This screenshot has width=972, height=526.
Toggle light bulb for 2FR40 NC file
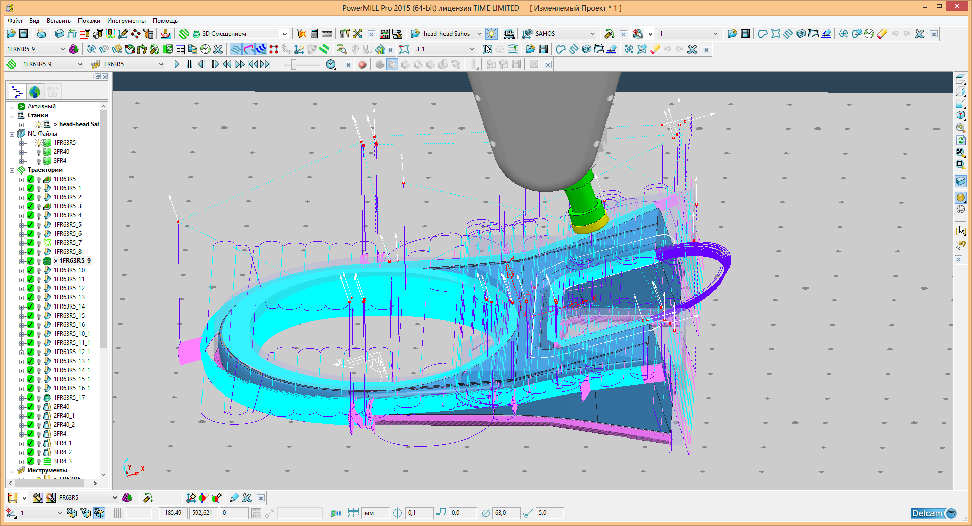(39, 152)
